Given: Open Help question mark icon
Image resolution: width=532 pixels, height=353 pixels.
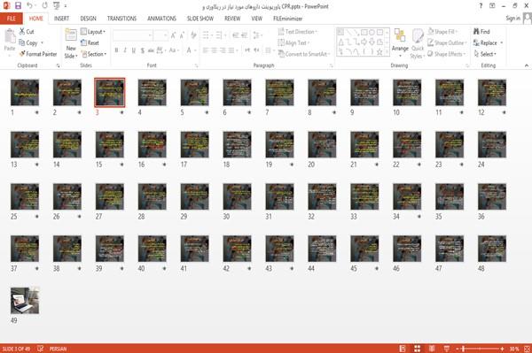Looking at the screenshot, I should [x=481, y=6].
